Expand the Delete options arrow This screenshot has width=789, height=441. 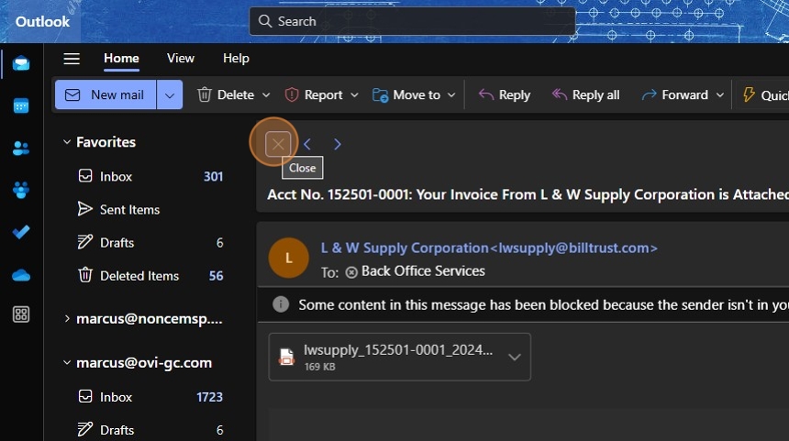tap(266, 94)
